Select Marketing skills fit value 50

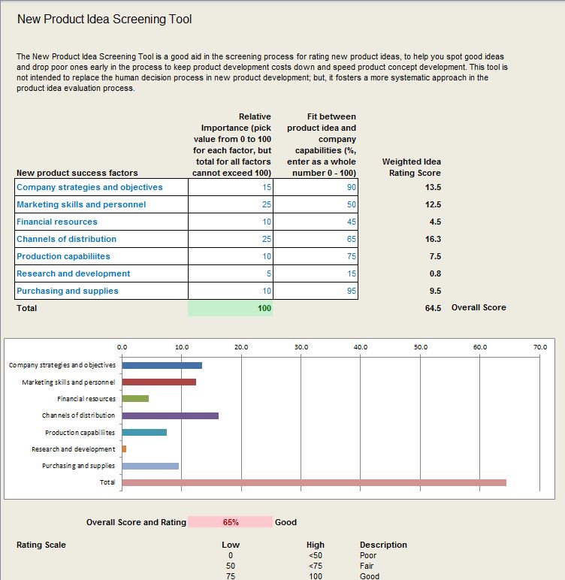tap(316, 204)
